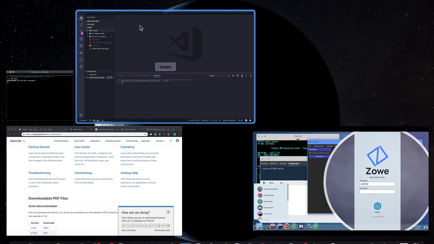Click the Open Directory button

(319, 156)
